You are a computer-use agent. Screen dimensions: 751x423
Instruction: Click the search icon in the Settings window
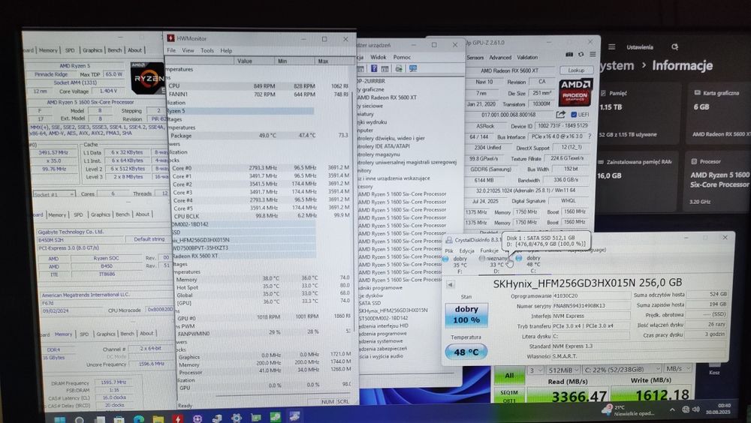[675, 47]
